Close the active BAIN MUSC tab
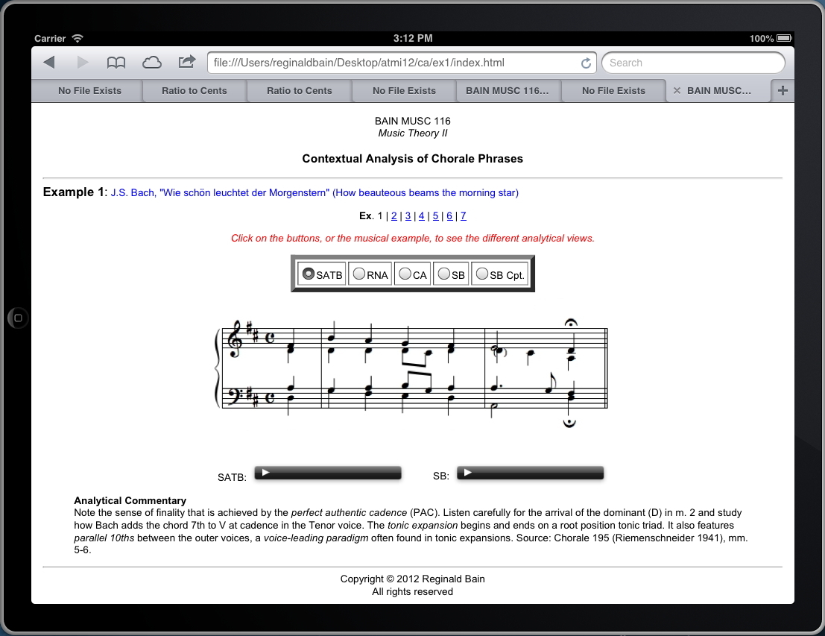The image size is (825, 636). pyautogui.click(x=677, y=90)
